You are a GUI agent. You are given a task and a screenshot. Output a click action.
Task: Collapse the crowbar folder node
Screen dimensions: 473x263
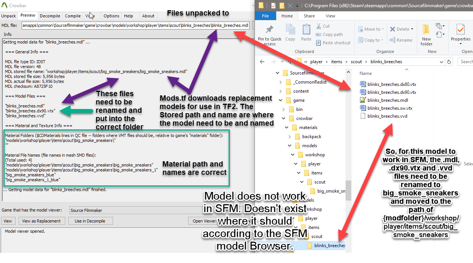click(x=283, y=118)
